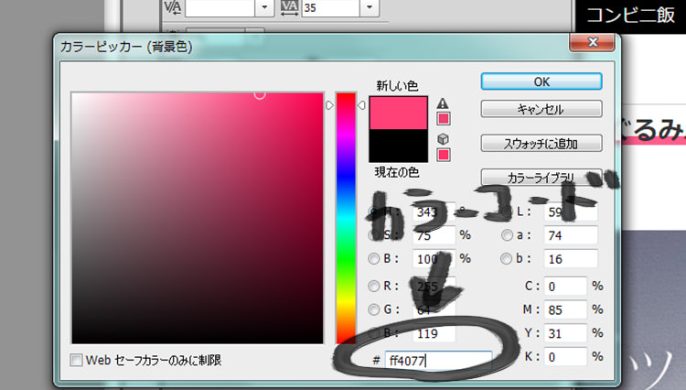Open the kerning dropdown in Character panel
Viewport: 686px width, 390px height.
264,7
